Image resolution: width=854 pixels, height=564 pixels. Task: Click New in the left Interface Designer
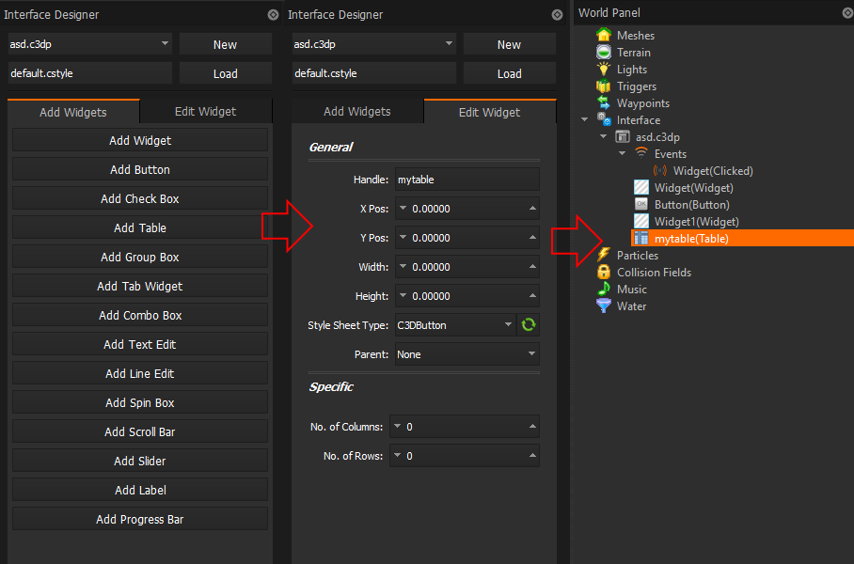(x=226, y=44)
